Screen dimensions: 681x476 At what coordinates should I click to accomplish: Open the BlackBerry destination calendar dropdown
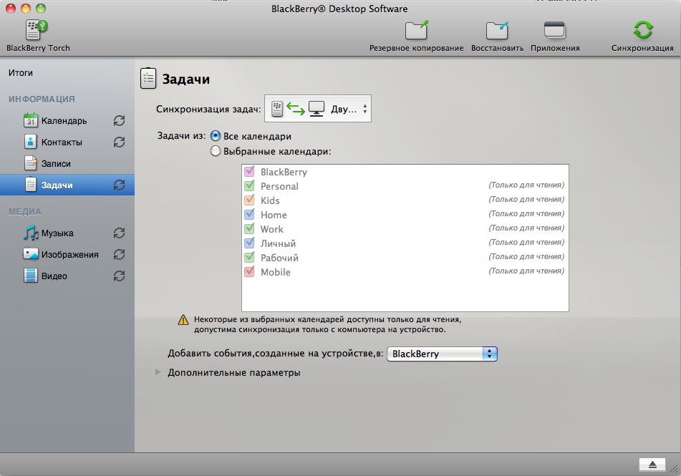tap(442, 354)
